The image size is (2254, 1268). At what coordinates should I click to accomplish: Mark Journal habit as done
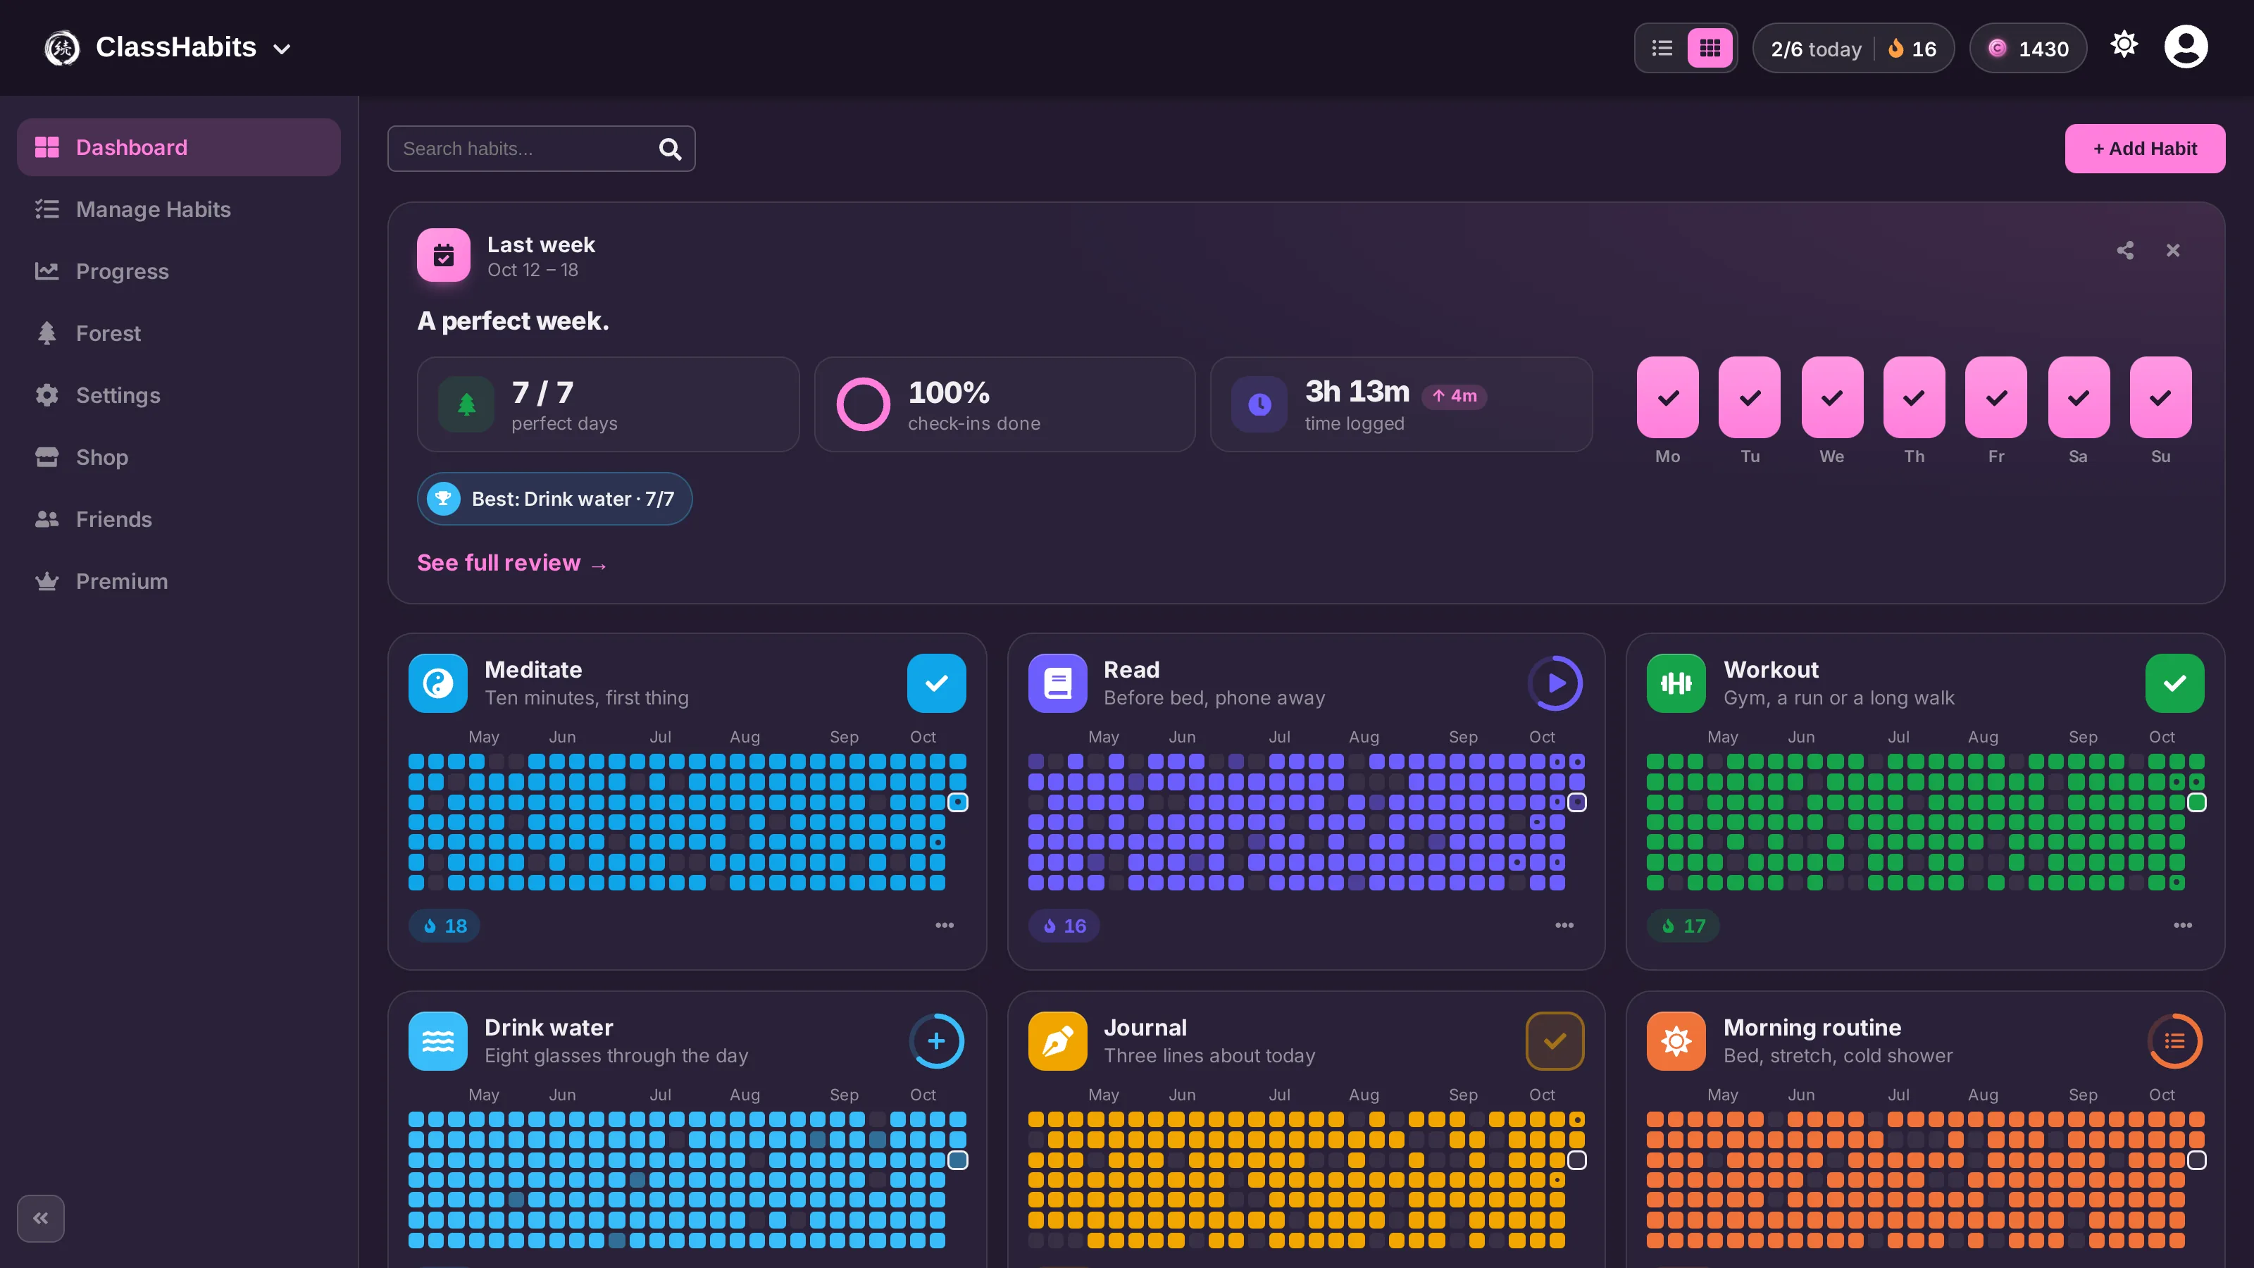[1556, 1041]
